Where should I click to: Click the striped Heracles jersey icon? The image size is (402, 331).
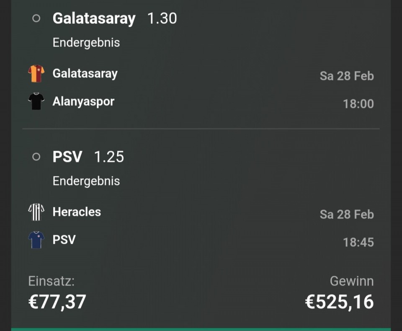click(x=36, y=212)
